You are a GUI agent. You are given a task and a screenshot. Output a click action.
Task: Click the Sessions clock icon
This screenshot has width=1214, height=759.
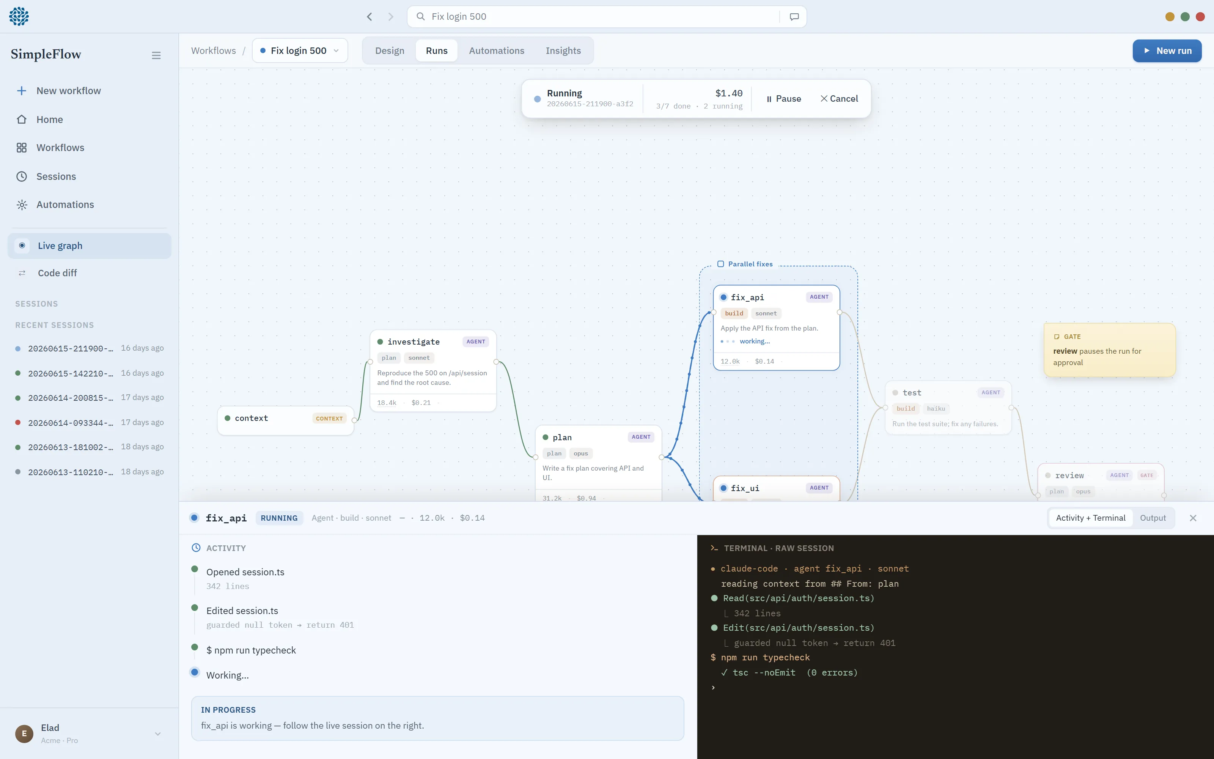coord(22,177)
